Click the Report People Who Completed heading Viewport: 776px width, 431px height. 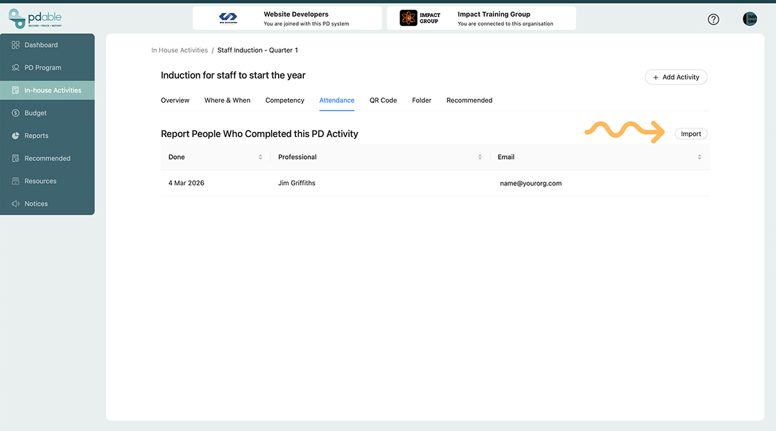[259, 134]
